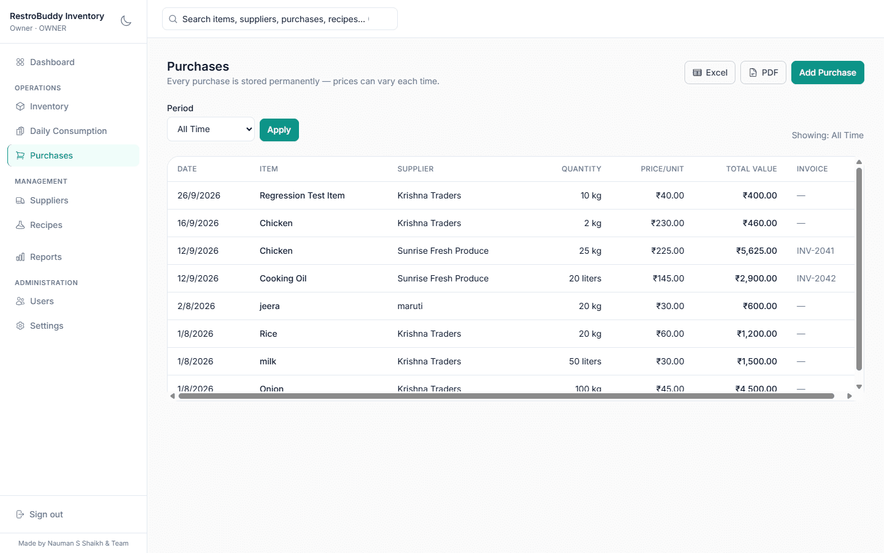Click the Cooking Oil item name

point(283,278)
